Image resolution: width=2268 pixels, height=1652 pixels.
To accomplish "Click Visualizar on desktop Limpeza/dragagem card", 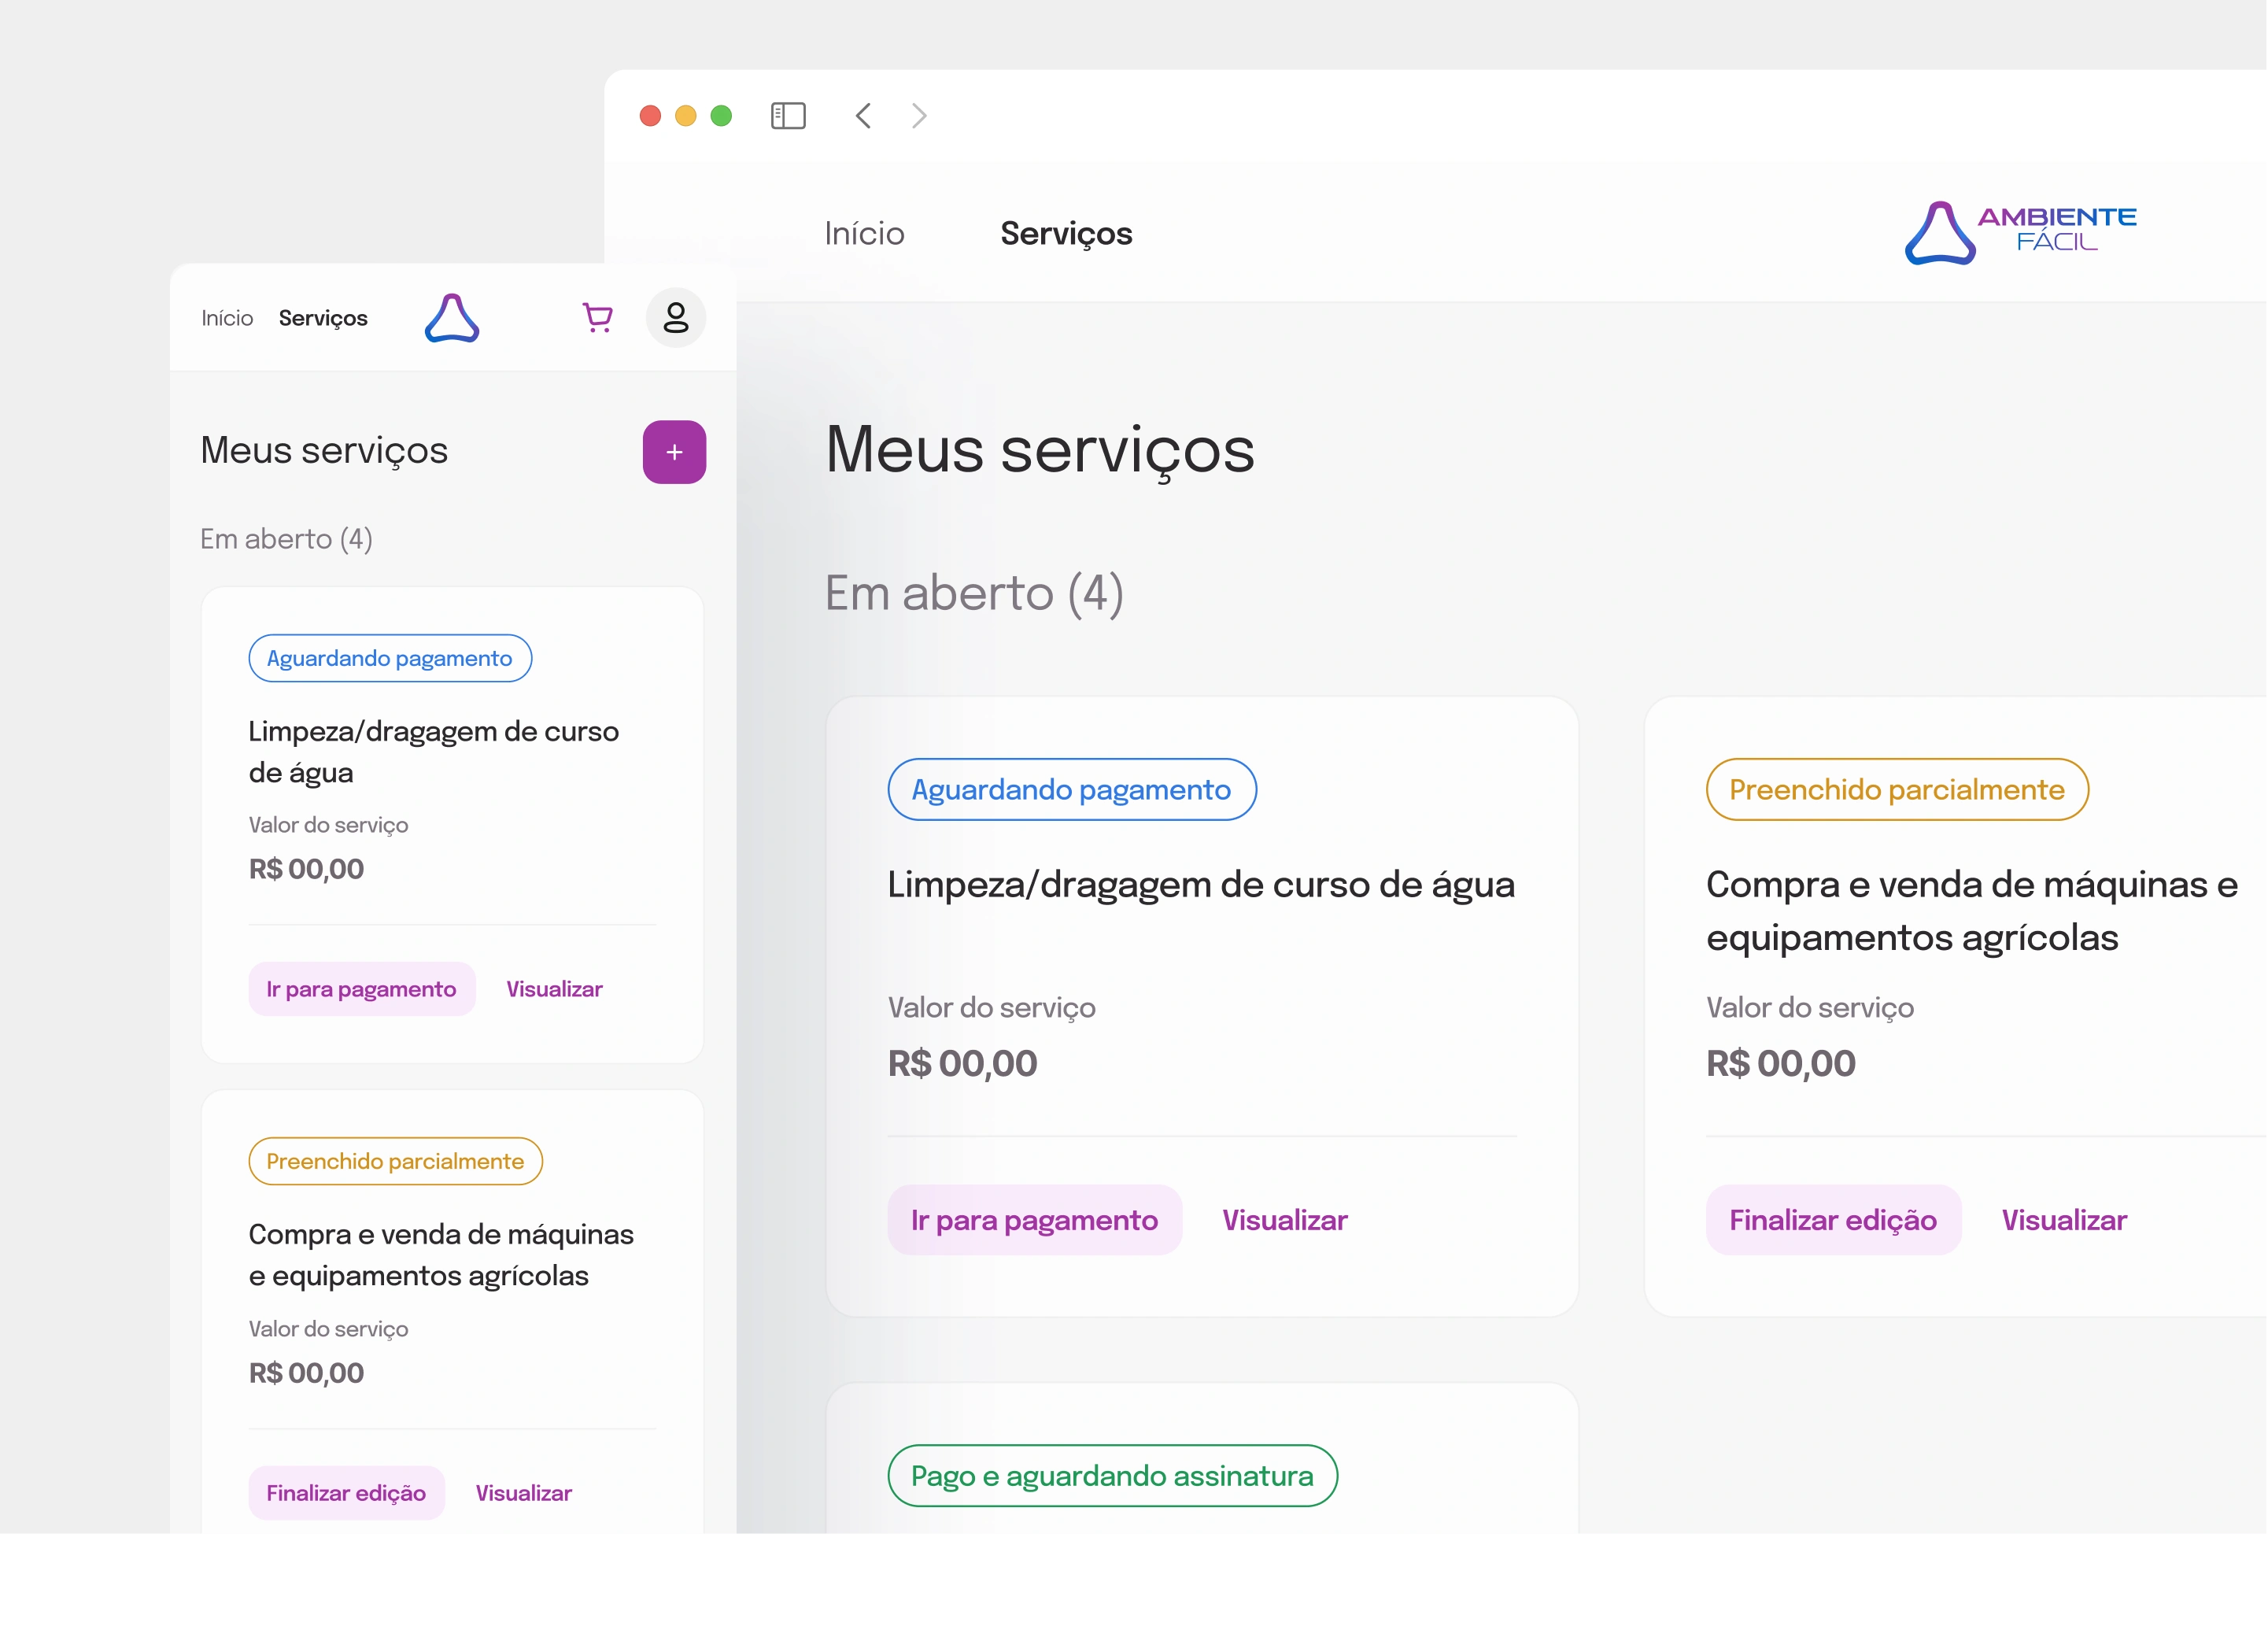I will [x=1285, y=1220].
